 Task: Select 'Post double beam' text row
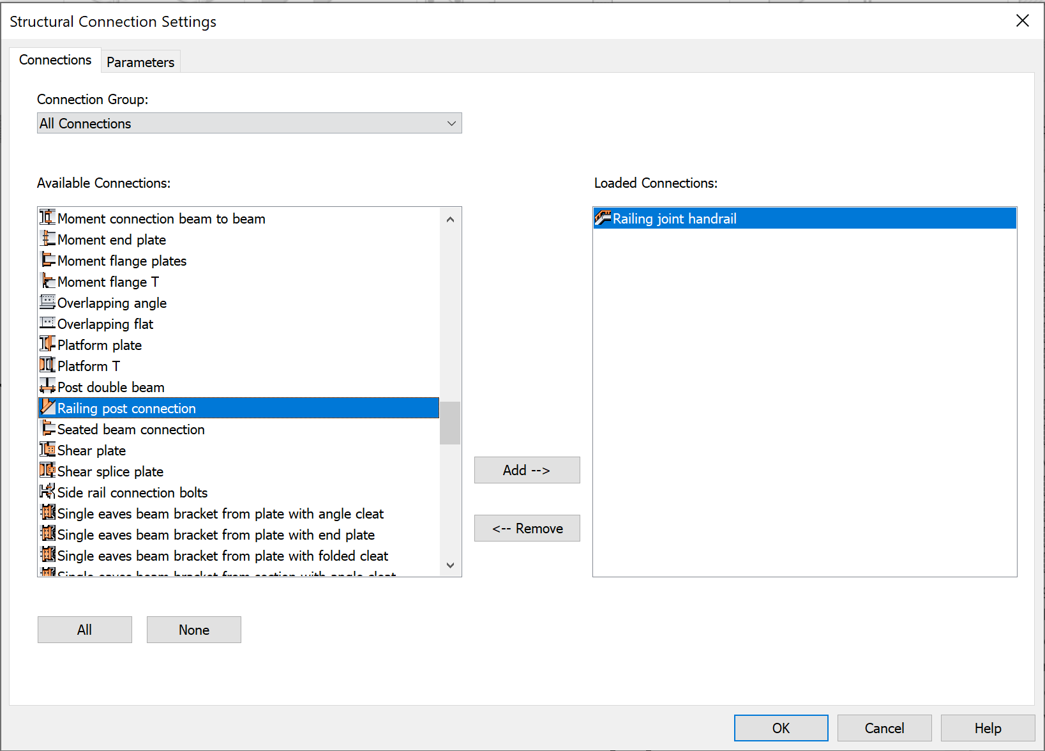[x=239, y=387]
